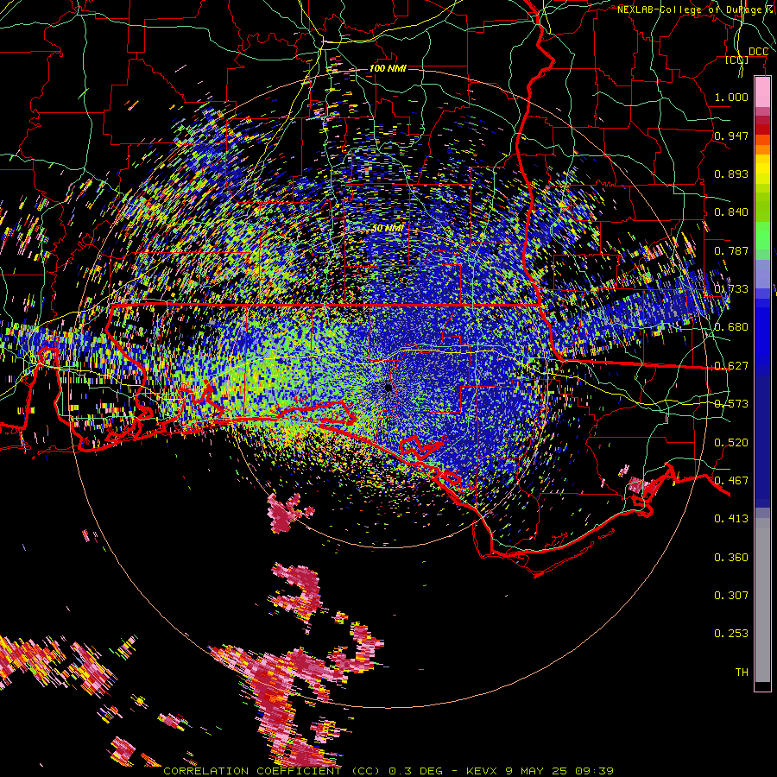
Task: Click the pink top segment of color bar
Action: (762, 92)
